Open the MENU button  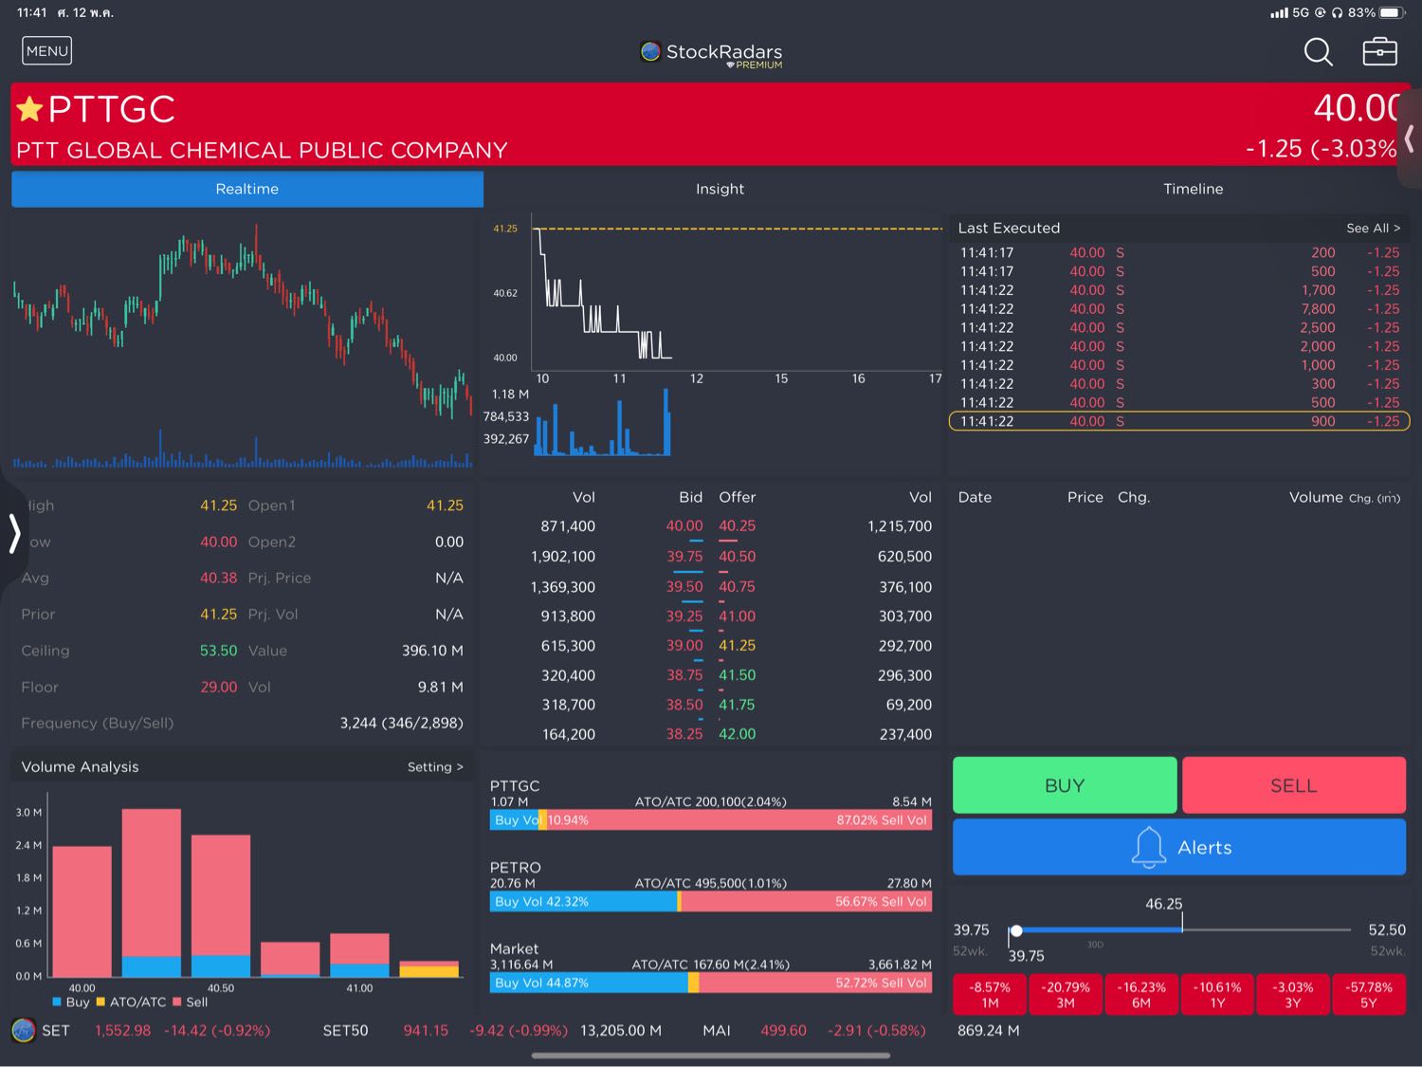coord(46,51)
